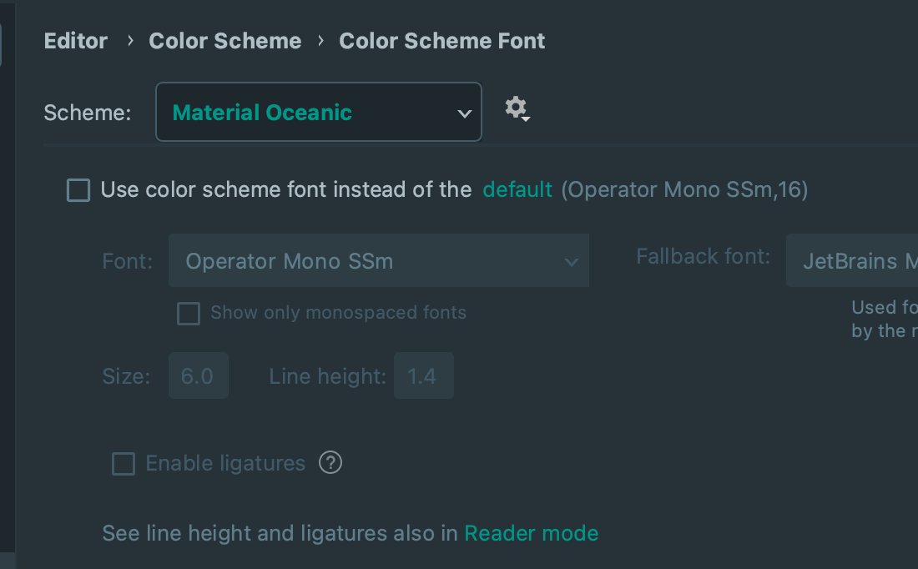Click the Size value field showing 6.0
Image resolution: width=918 pixels, height=569 pixels.
[199, 375]
